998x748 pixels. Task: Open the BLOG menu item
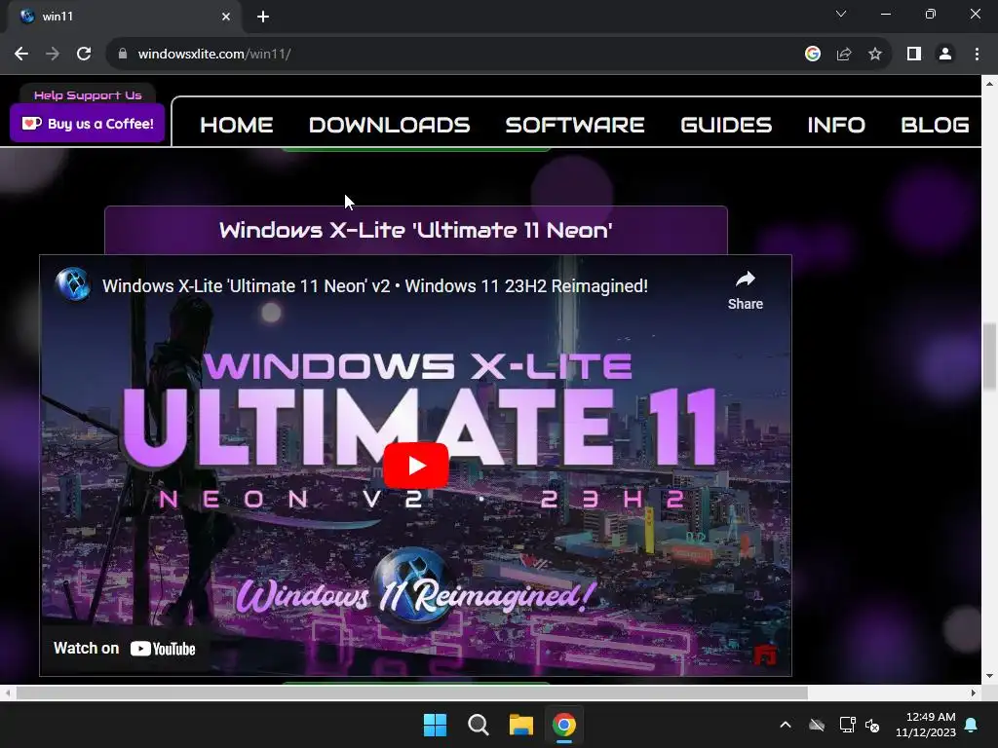pyautogui.click(x=935, y=125)
